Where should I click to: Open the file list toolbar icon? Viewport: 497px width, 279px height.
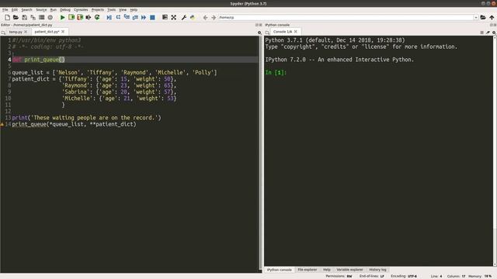(41, 17)
